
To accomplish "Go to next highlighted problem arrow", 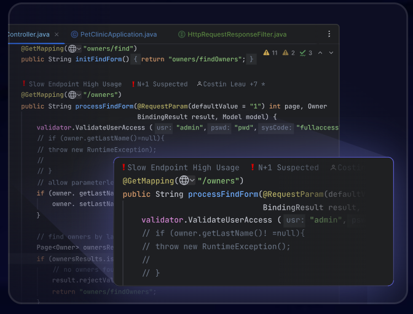I will pos(331,53).
